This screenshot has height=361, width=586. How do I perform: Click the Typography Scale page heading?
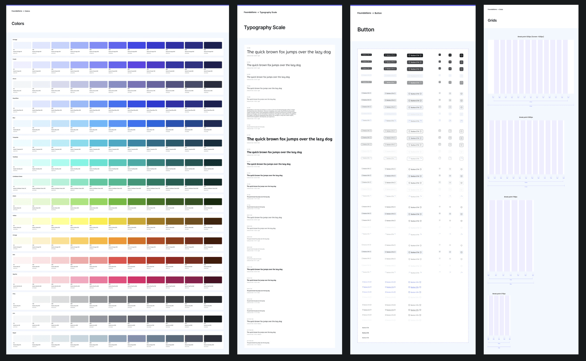(x=264, y=27)
